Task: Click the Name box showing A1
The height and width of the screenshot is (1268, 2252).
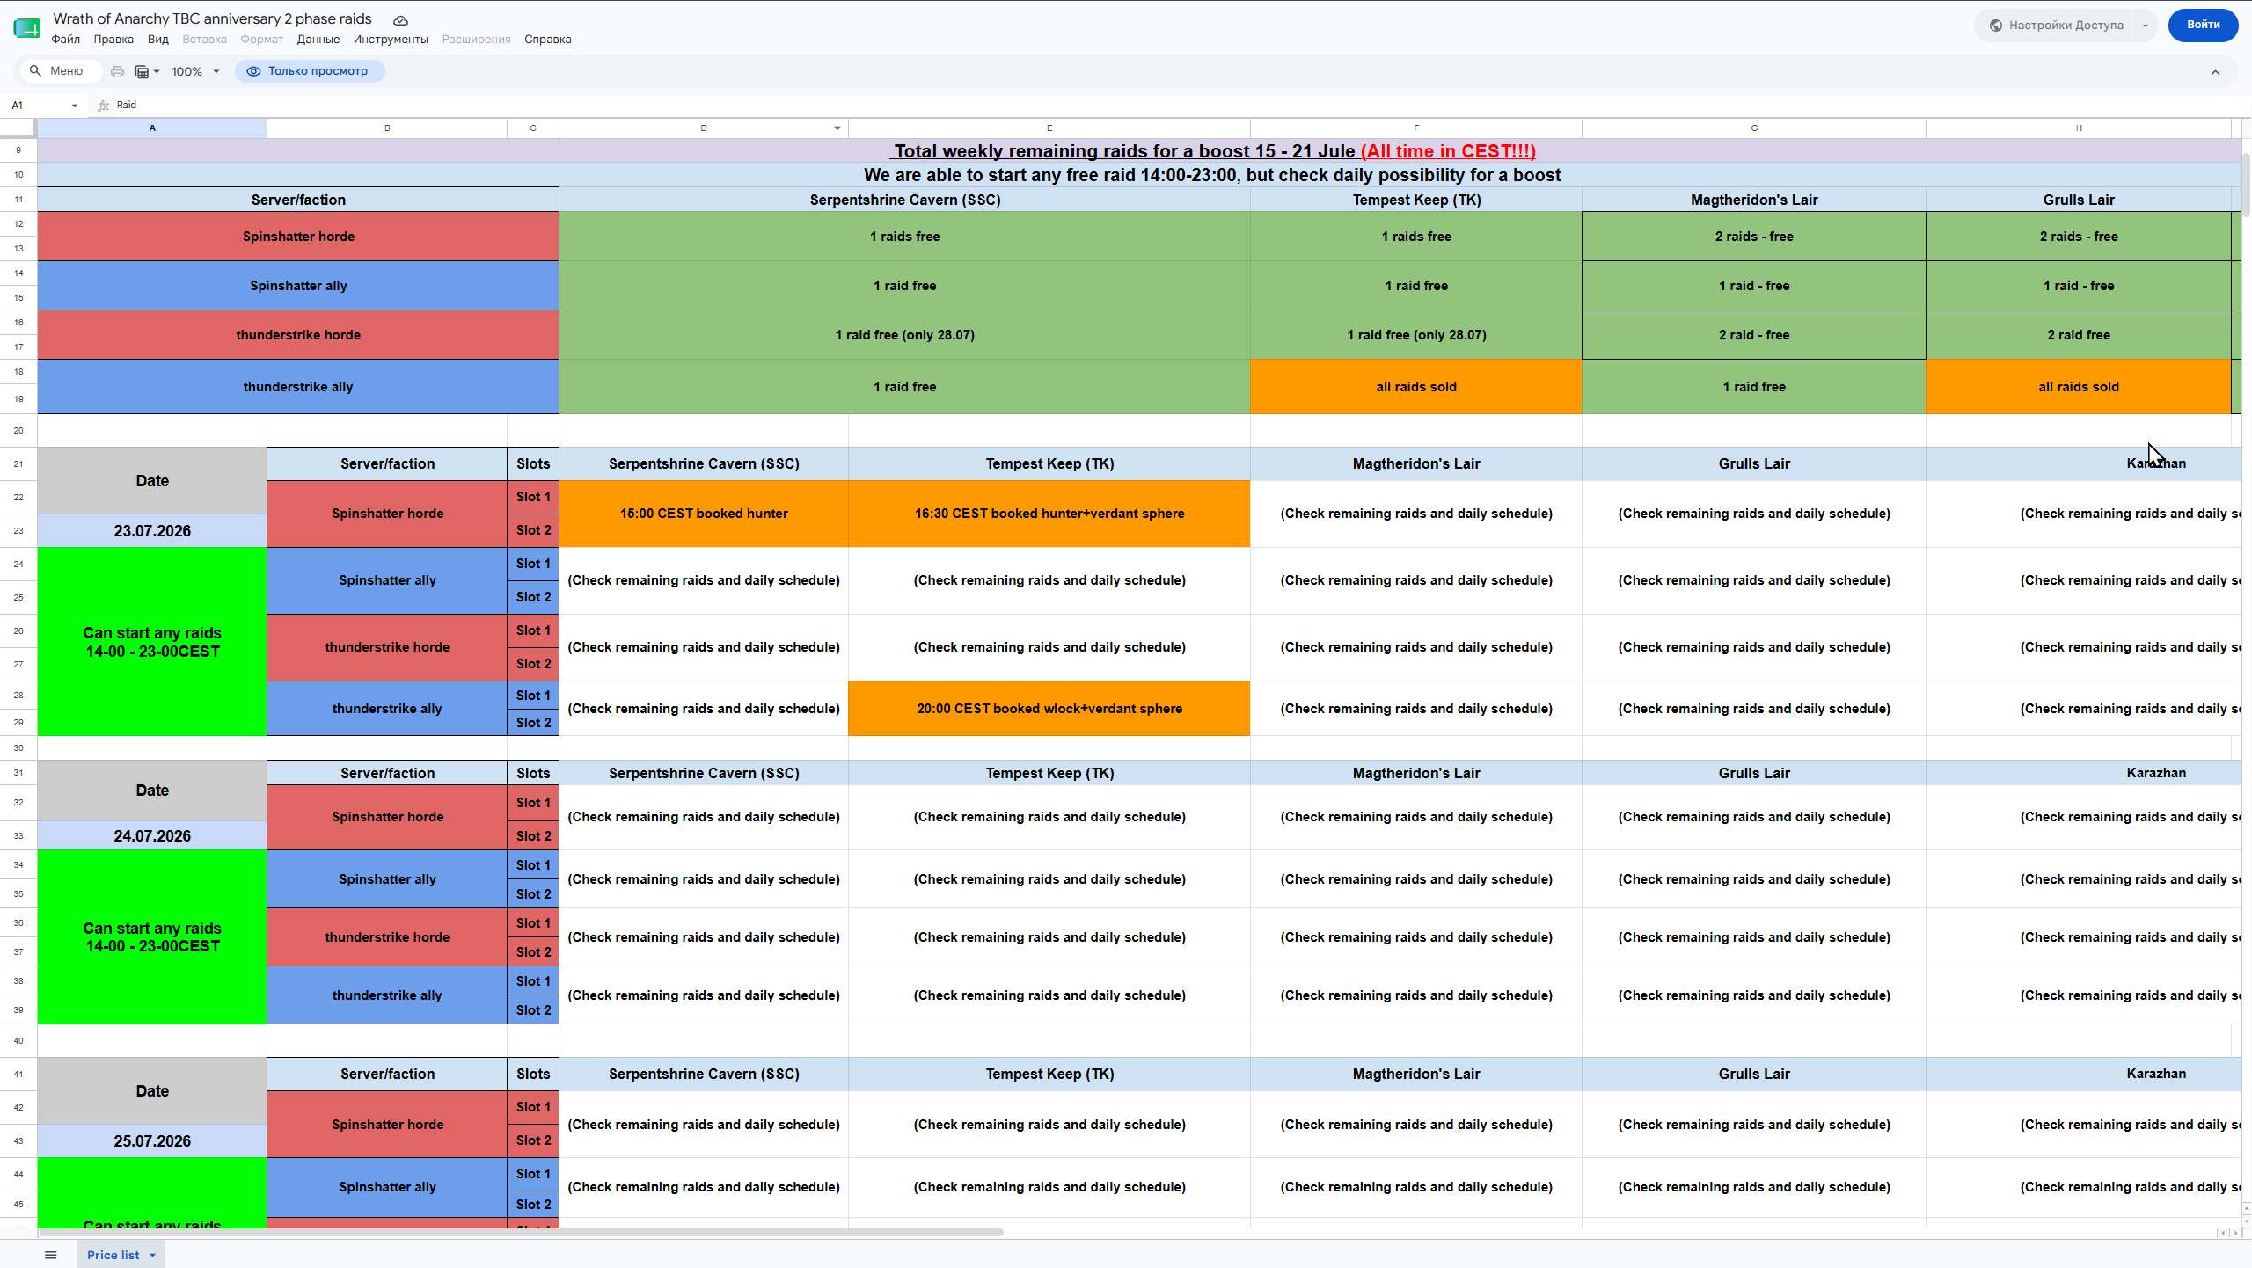Action: 40,106
